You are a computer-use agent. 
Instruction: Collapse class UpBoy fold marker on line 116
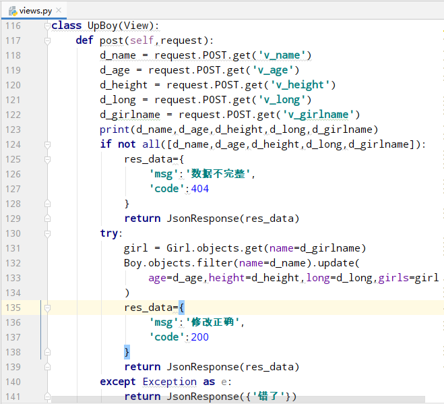pos(47,26)
